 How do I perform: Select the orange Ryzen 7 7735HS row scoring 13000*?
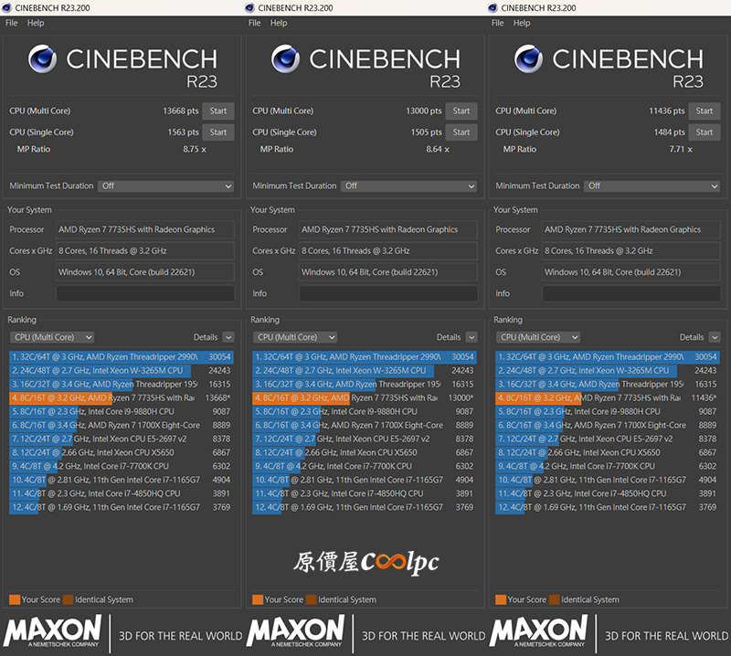(365, 398)
